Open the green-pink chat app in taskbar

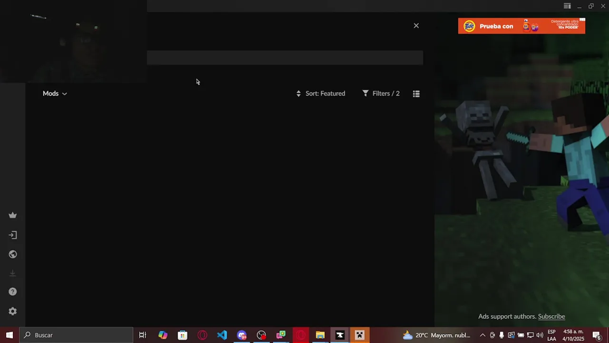[281, 335]
